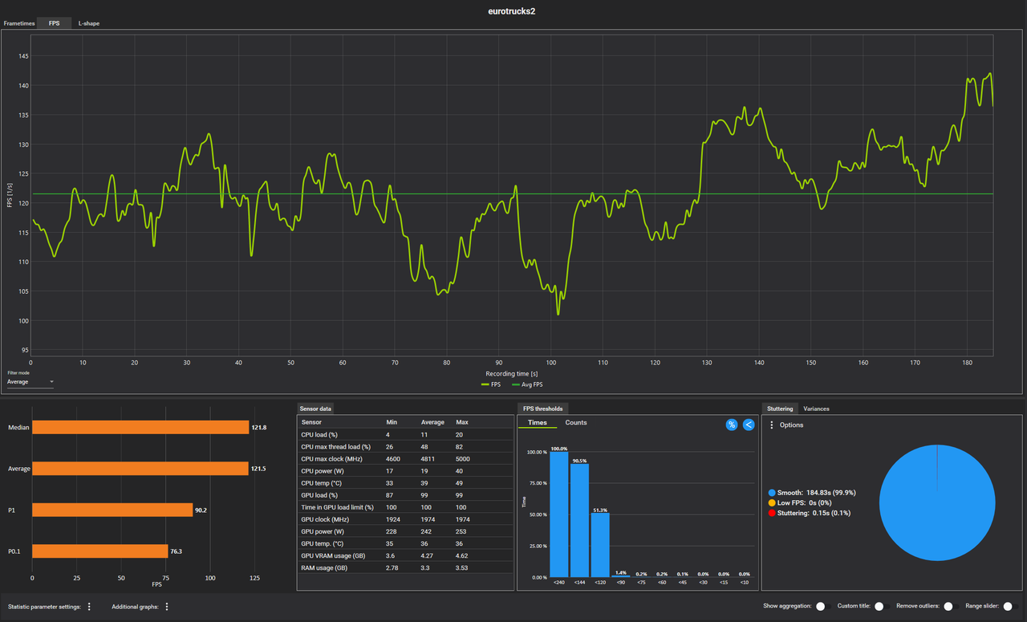
Task: Click the <240 threshold bar
Action: [558, 514]
